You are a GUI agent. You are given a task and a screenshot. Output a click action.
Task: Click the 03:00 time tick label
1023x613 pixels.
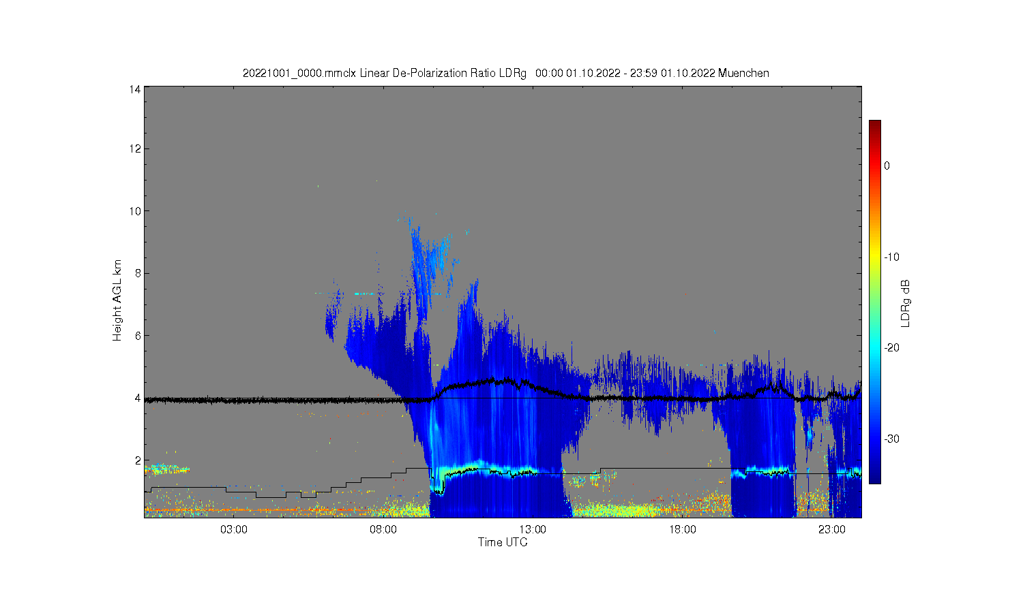tap(234, 530)
